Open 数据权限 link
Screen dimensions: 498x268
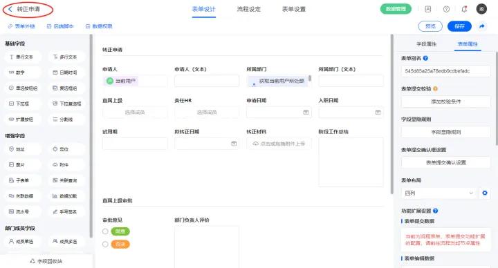(x=99, y=26)
